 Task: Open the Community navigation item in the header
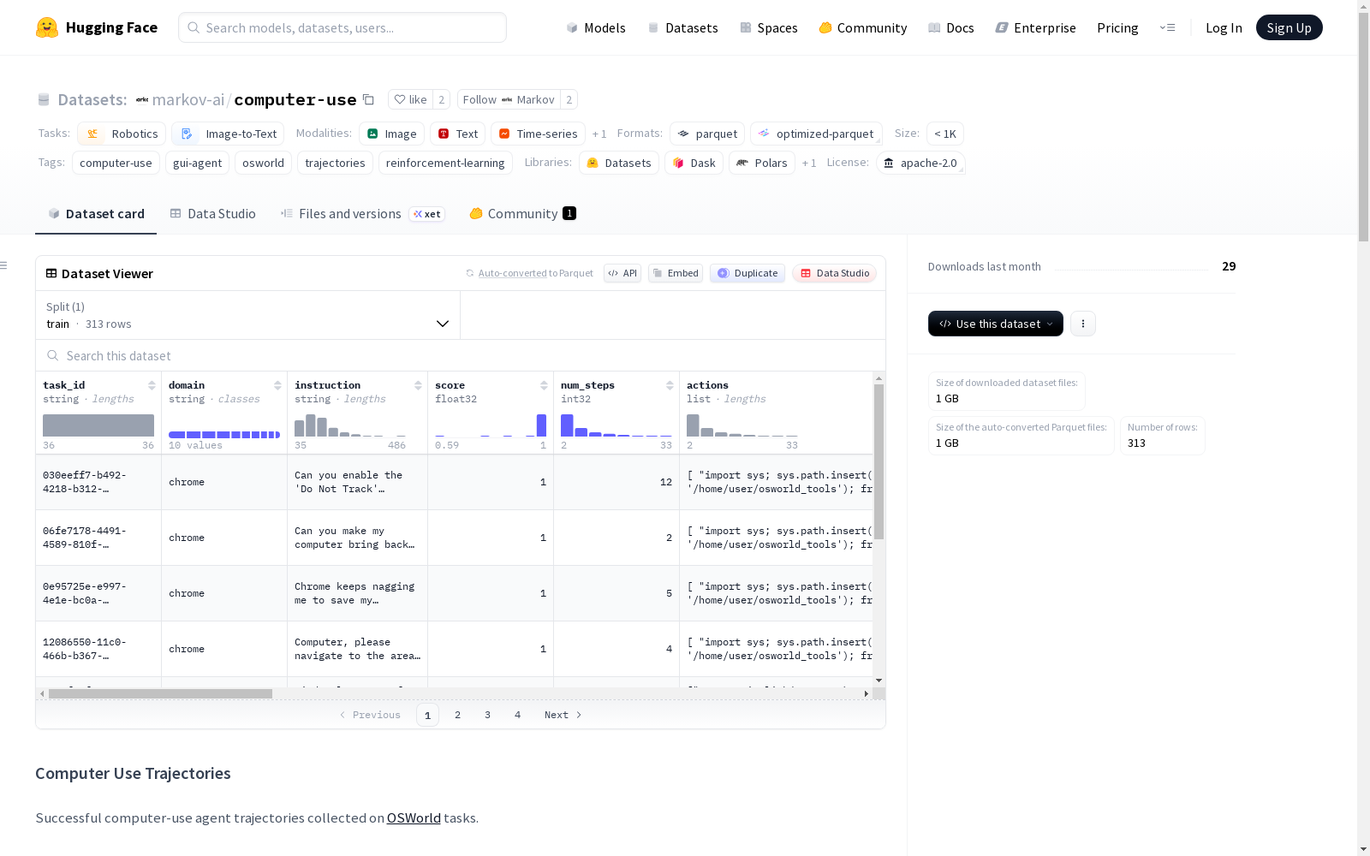(x=862, y=27)
